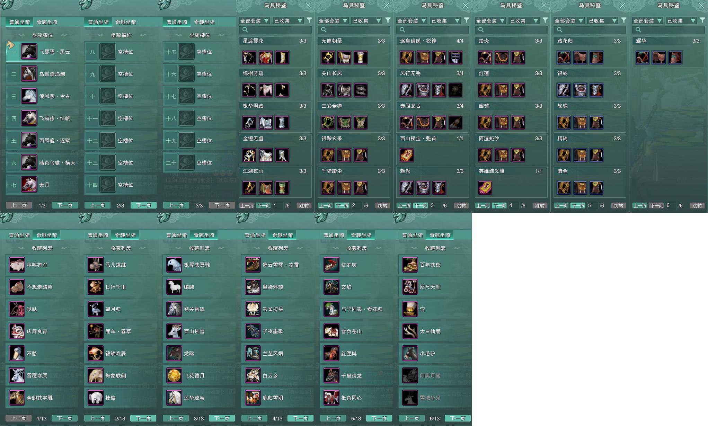Click 上一页 on collection page 6/13

(411, 418)
